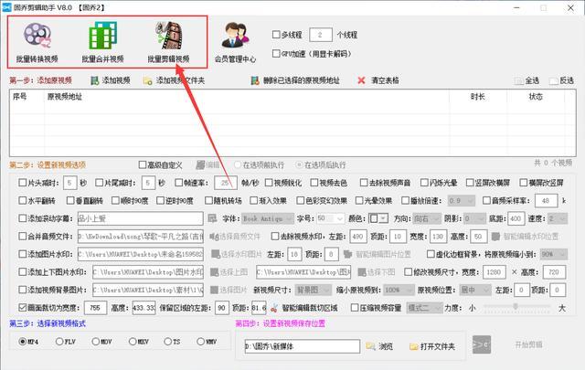Toggle the GPU加速 checkbox

pyautogui.click(x=276, y=54)
